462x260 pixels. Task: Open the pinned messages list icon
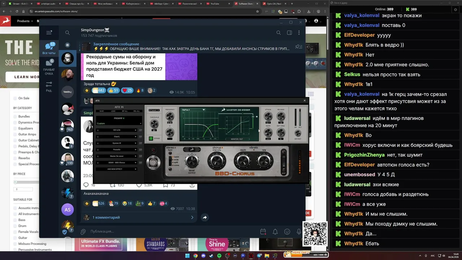(x=298, y=47)
